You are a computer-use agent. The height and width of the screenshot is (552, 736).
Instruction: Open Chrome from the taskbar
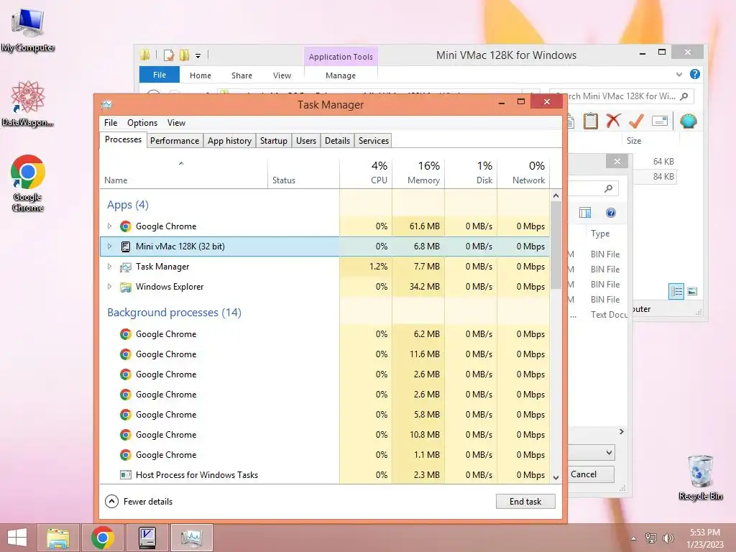(x=102, y=538)
